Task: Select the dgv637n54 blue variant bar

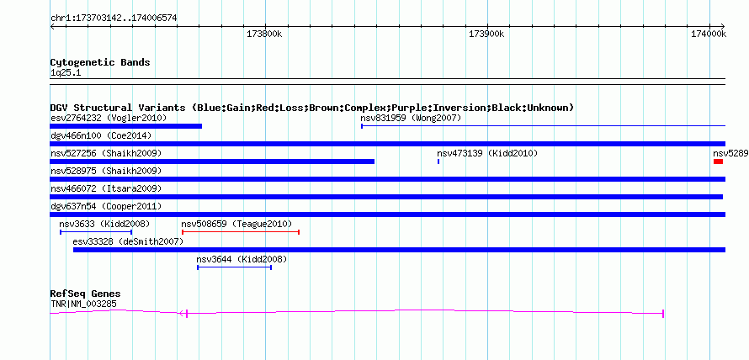Action: (388, 214)
